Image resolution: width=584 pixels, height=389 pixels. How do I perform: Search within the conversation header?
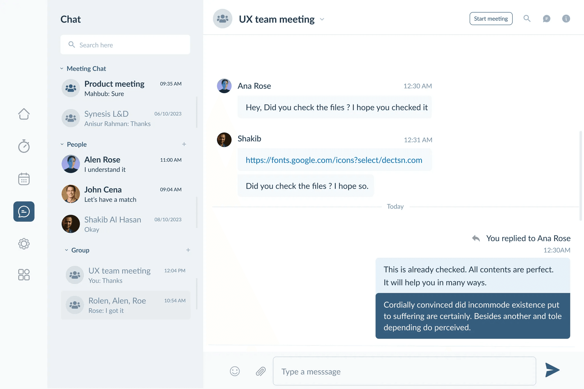click(x=527, y=19)
